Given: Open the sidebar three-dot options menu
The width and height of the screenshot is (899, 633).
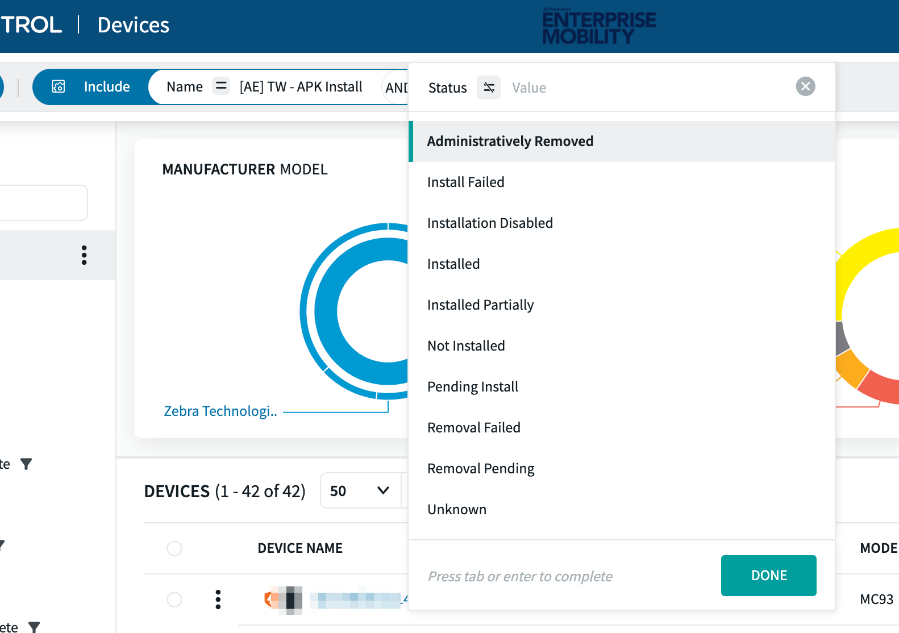Looking at the screenshot, I should pyautogui.click(x=84, y=255).
